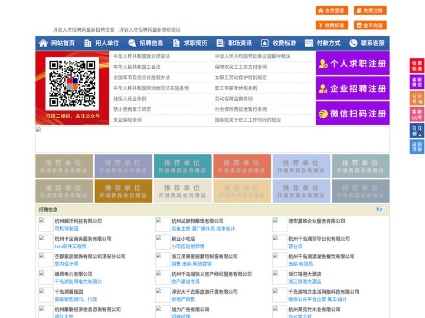This screenshot has width=425, height=318.
Task: Open 免费注册 button at the top
Action: [x=370, y=11]
